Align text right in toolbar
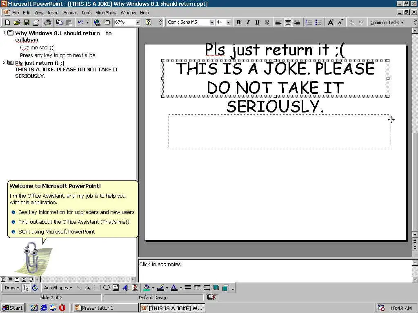The width and height of the screenshot is (418, 313). pyautogui.click(x=297, y=22)
